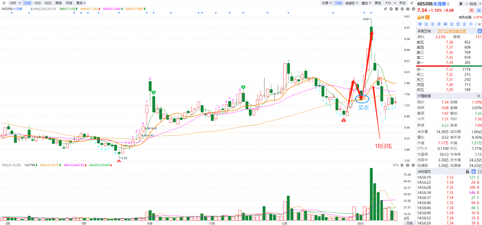
Task: Click the orange R margin badge
Action: (427, 17)
